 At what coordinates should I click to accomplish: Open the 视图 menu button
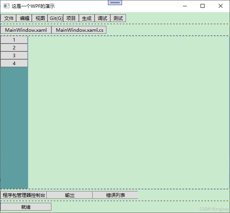40,18
